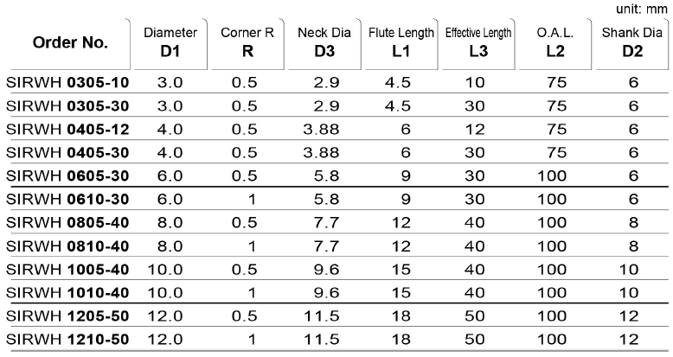Click the Corner R header
Screen dimensions: 673x357
click(x=247, y=42)
